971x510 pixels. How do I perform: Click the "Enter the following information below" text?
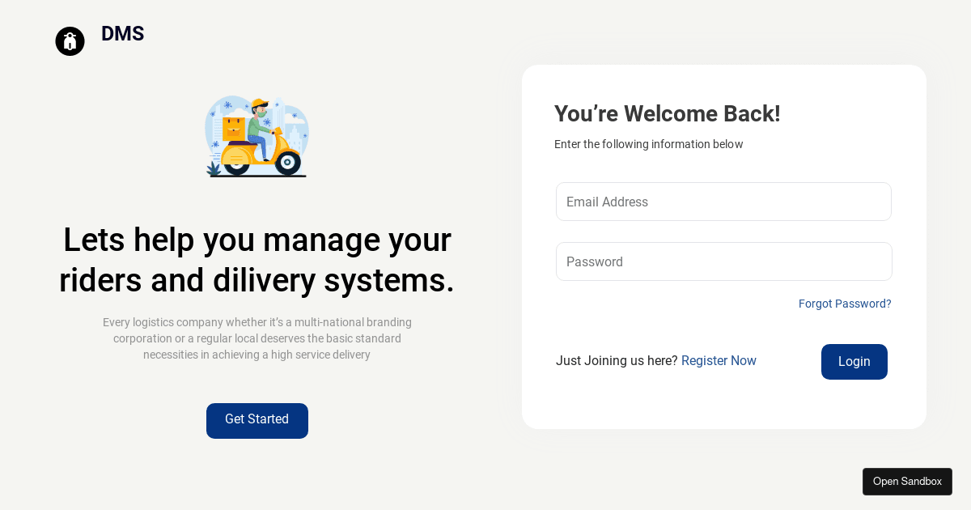(x=648, y=144)
